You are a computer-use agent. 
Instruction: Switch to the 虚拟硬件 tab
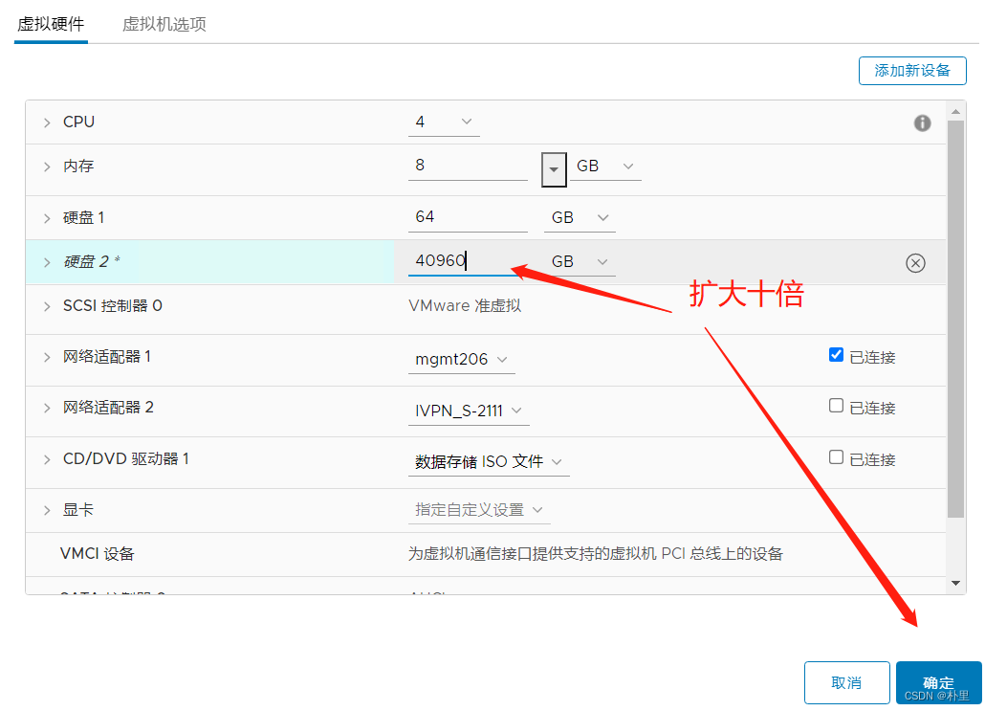pos(51,25)
